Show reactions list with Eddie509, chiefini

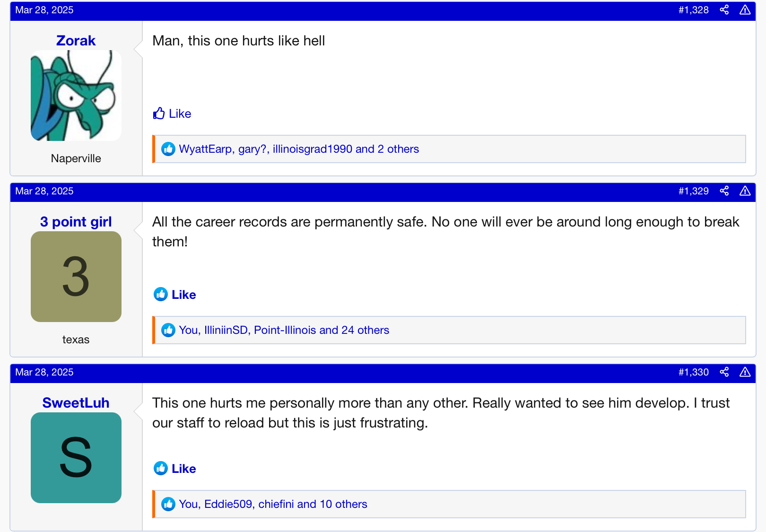(x=273, y=505)
